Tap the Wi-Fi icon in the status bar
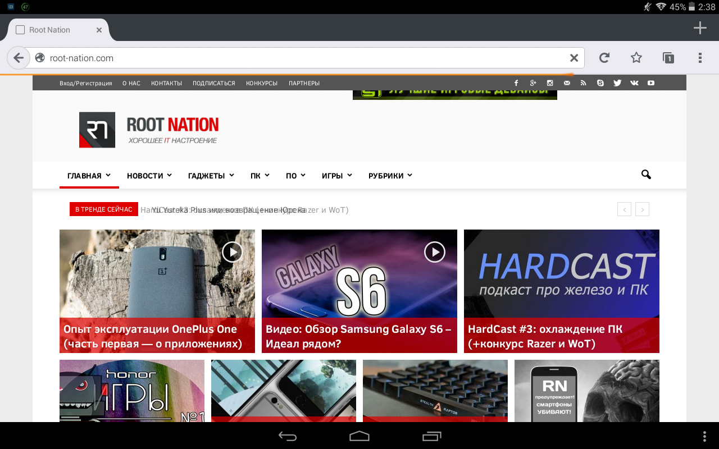 coord(661,7)
